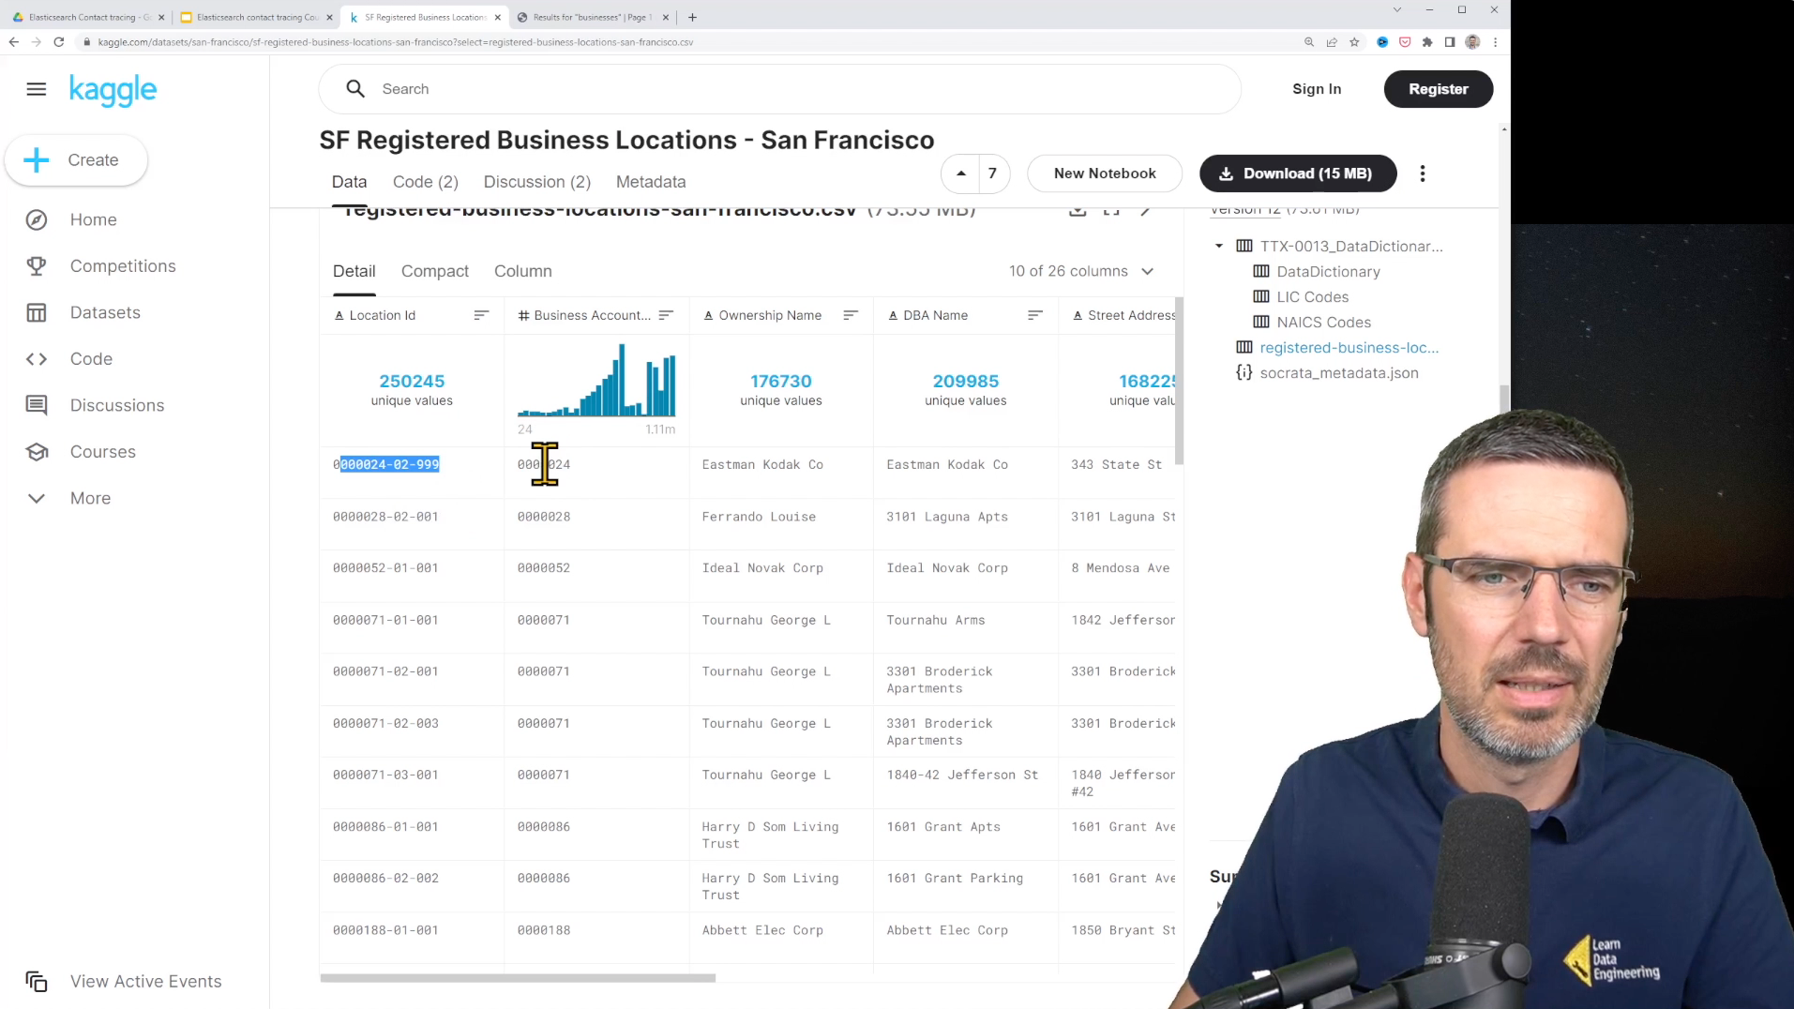Click the Create button
This screenshot has height=1009, width=1794.
(x=77, y=160)
